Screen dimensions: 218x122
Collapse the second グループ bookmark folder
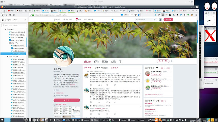(8, 57)
